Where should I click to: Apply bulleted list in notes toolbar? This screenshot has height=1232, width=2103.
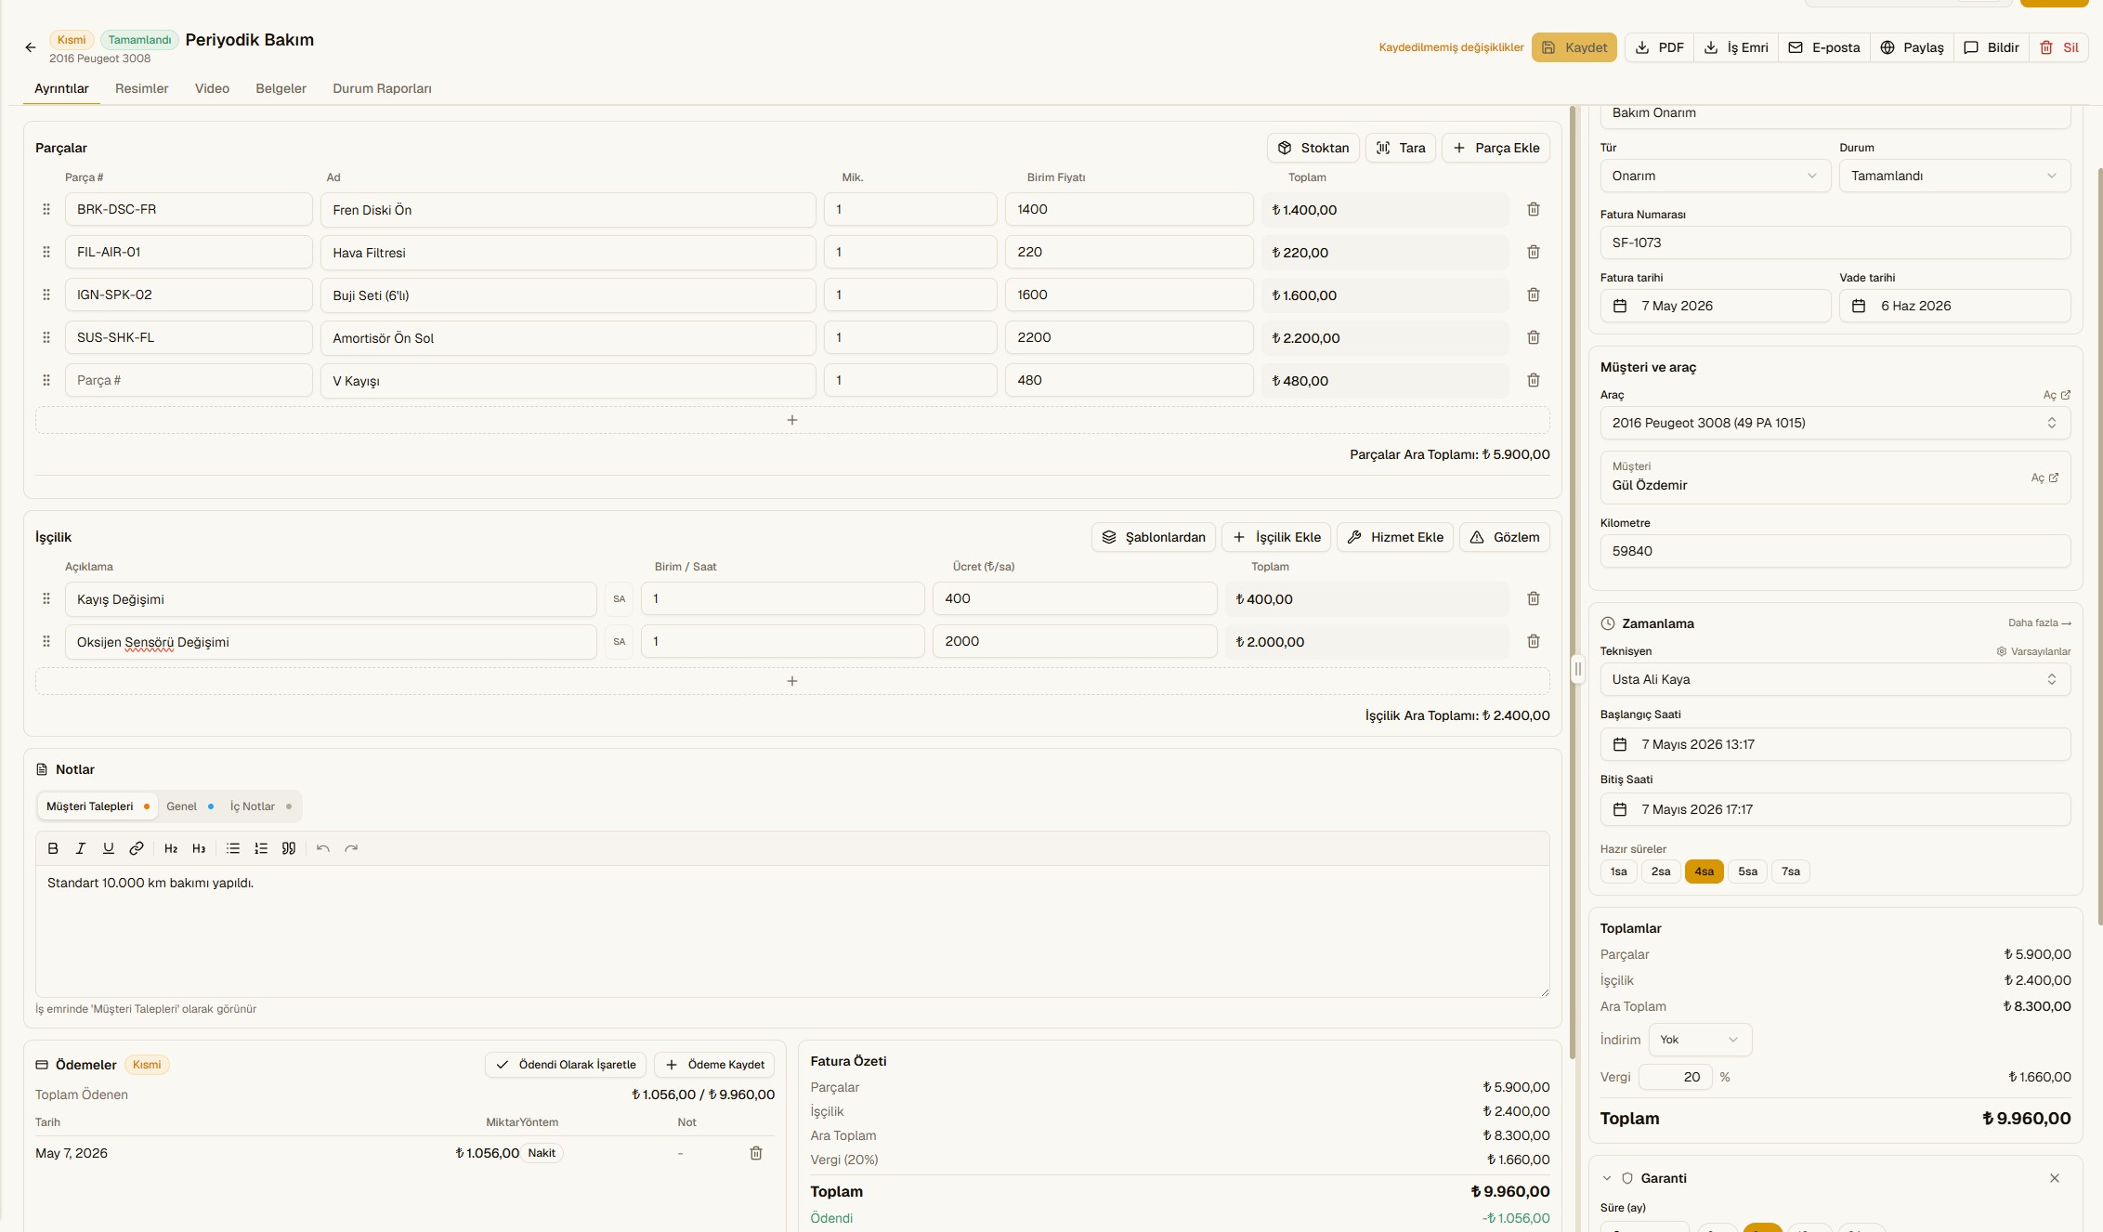click(x=233, y=848)
